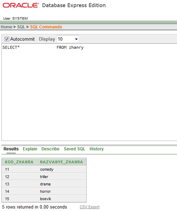Viewport: 177px width, 211px height.
Task: Go to Home breadcrumb link
Action: coord(6,27)
